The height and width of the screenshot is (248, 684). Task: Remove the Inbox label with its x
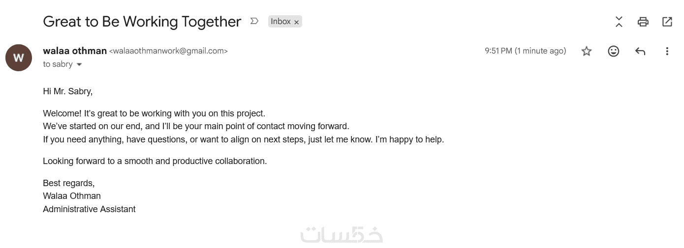pyautogui.click(x=296, y=22)
